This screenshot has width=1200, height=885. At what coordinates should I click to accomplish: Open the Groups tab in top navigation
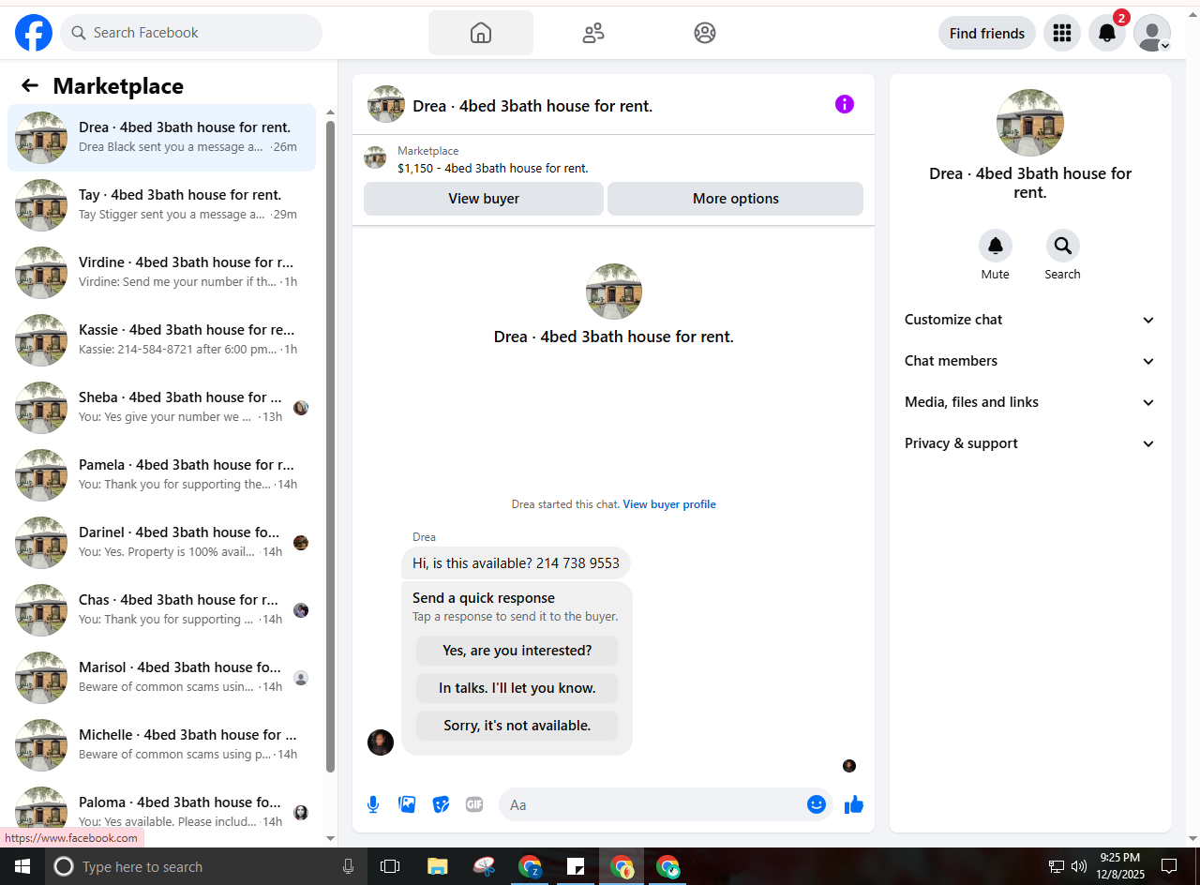click(x=705, y=33)
